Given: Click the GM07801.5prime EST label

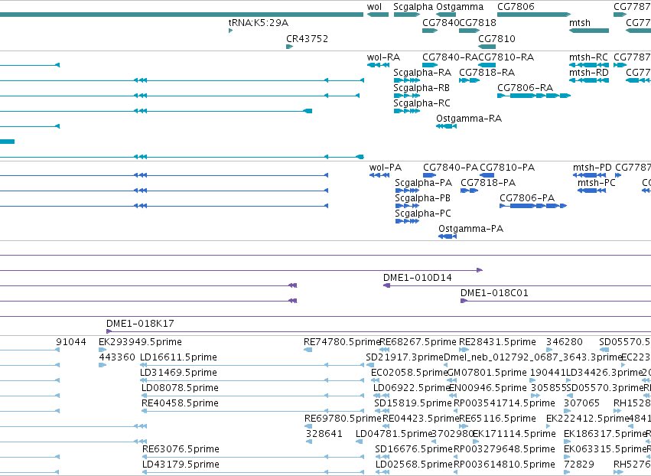Looking at the screenshot, I should click(x=487, y=373).
